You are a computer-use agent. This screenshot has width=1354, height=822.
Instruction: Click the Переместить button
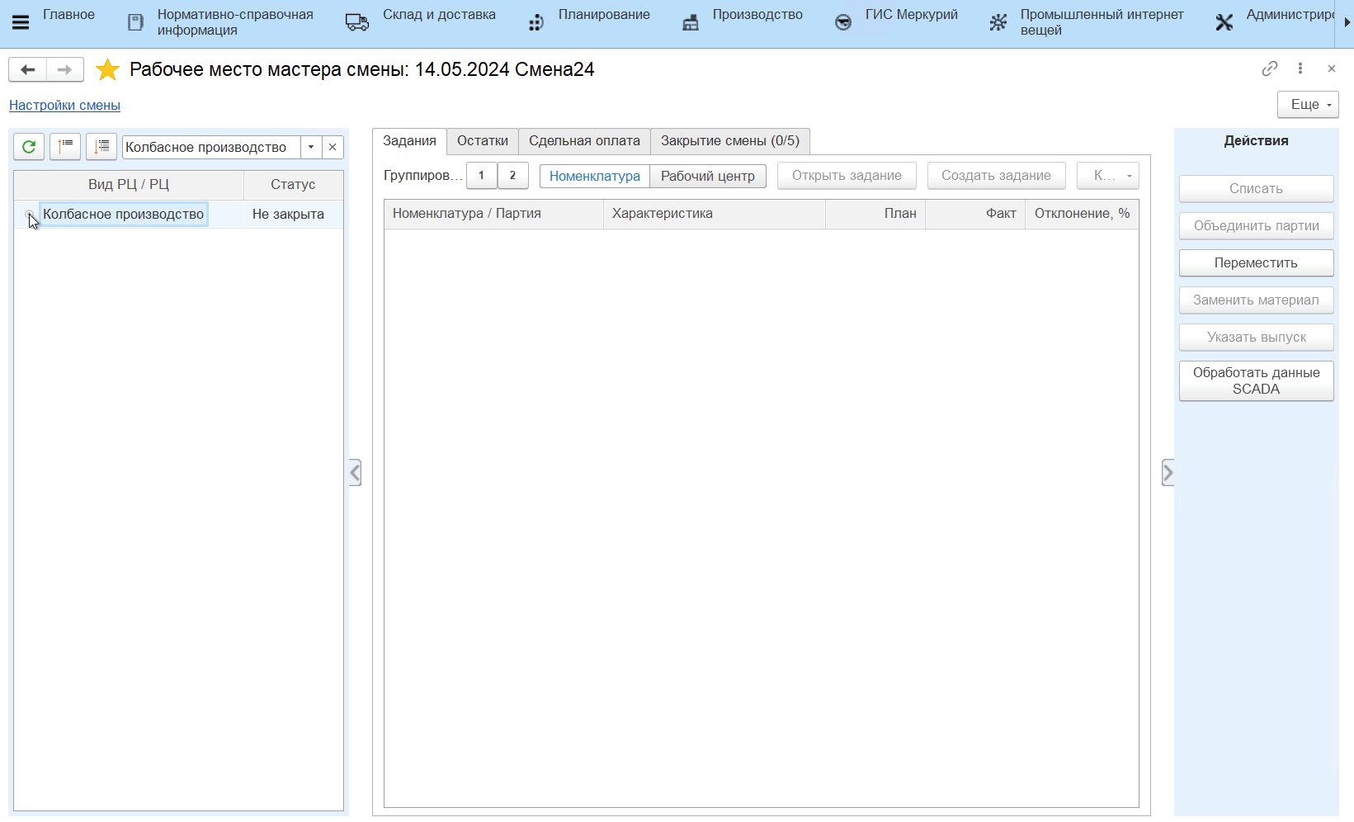click(1255, 263)
